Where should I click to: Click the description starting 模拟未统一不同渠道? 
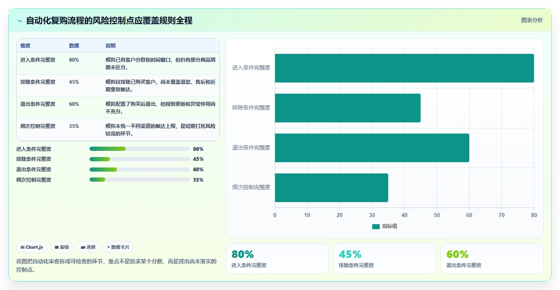click(x=160, y=130)
